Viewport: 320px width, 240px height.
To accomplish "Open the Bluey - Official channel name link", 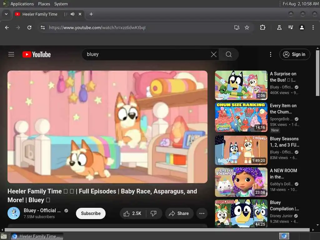I will point(42,210).
